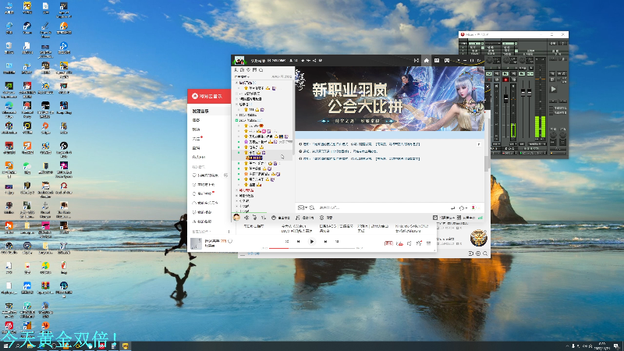This screenshot has height=351, width=624.
Task: Click the channel avatar in the YY header
Action: (239, 61)
